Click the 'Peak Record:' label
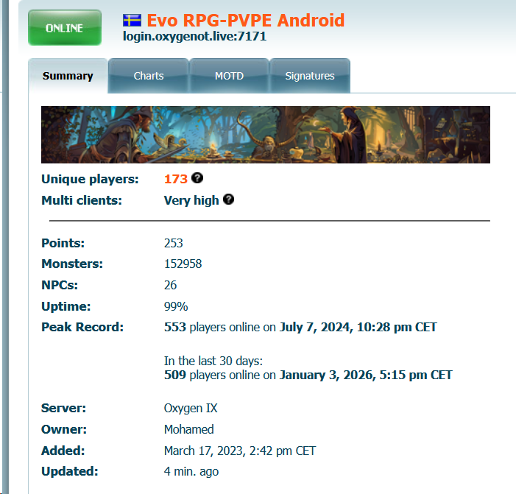The image size is (516, 494). click(82, 327)
